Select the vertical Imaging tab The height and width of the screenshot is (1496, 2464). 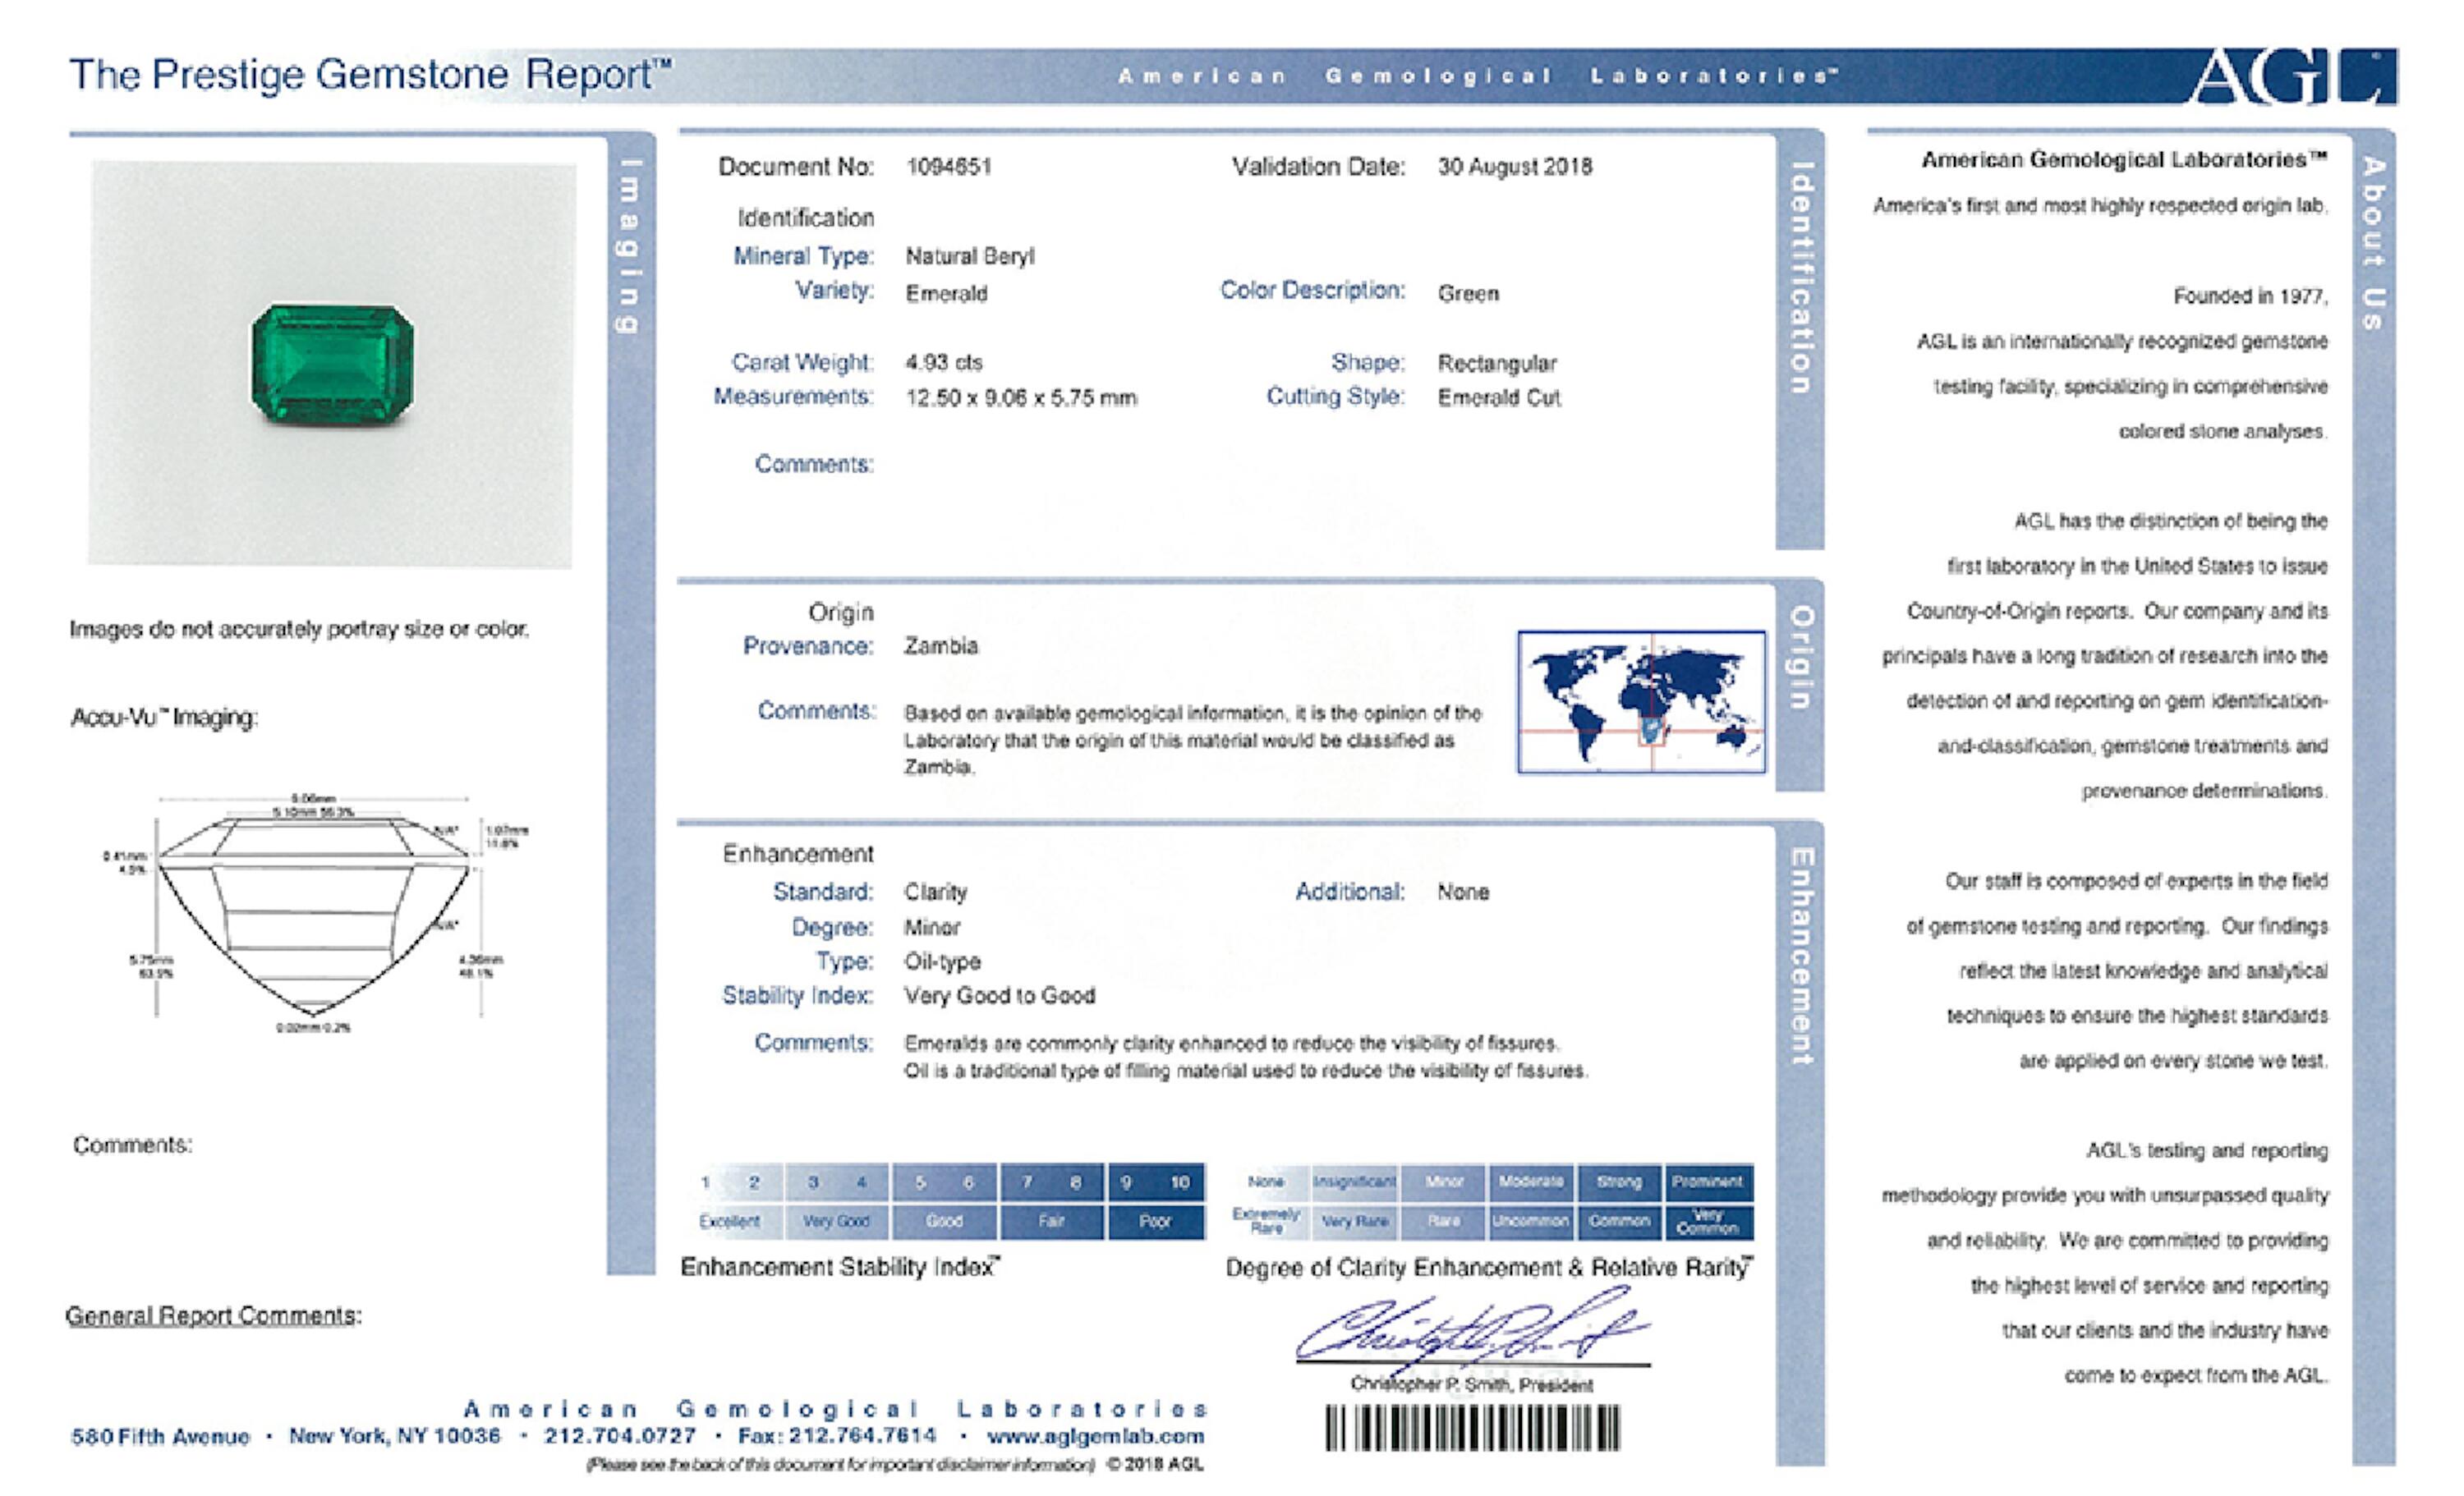coord(628,245)
